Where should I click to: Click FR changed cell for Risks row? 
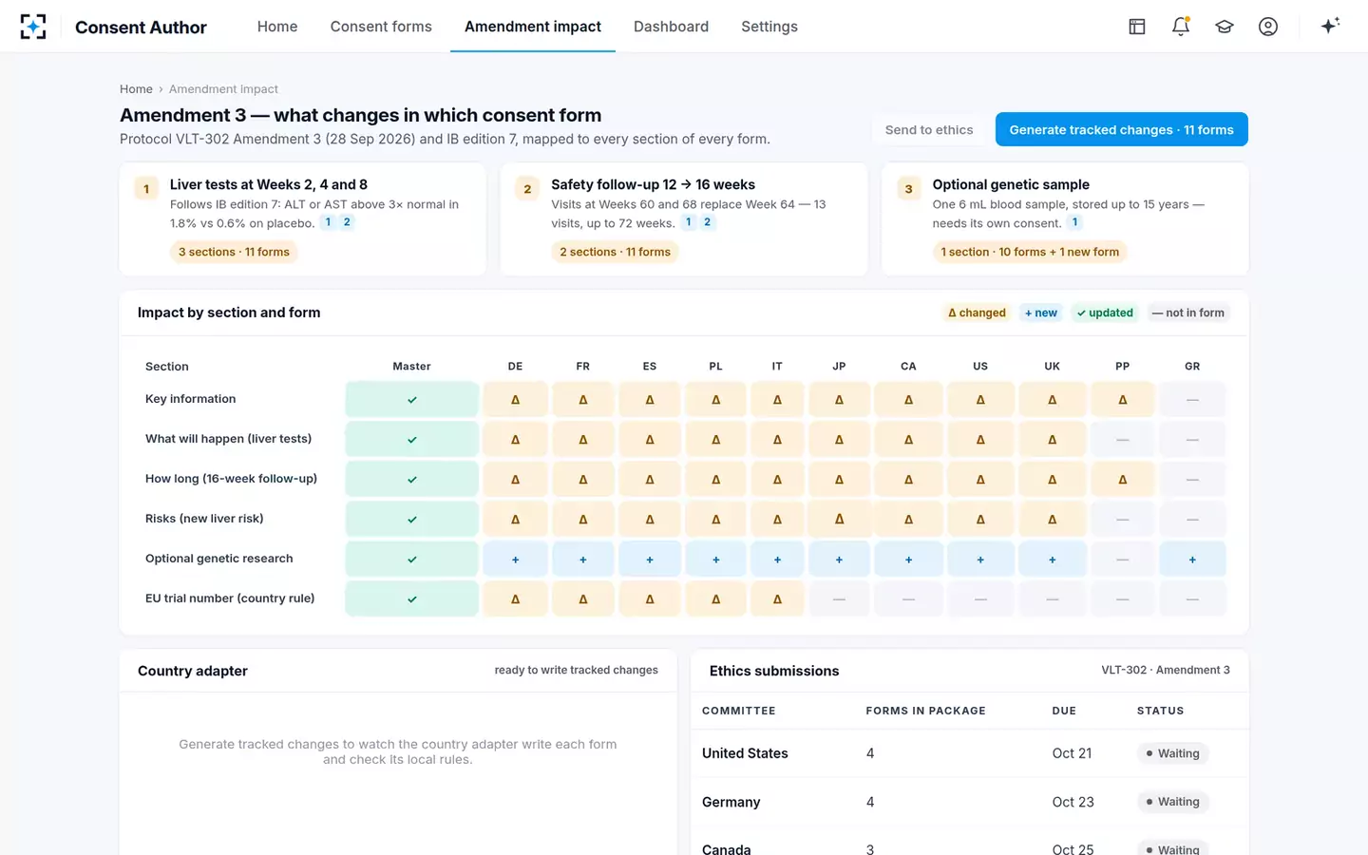[583, 520]
